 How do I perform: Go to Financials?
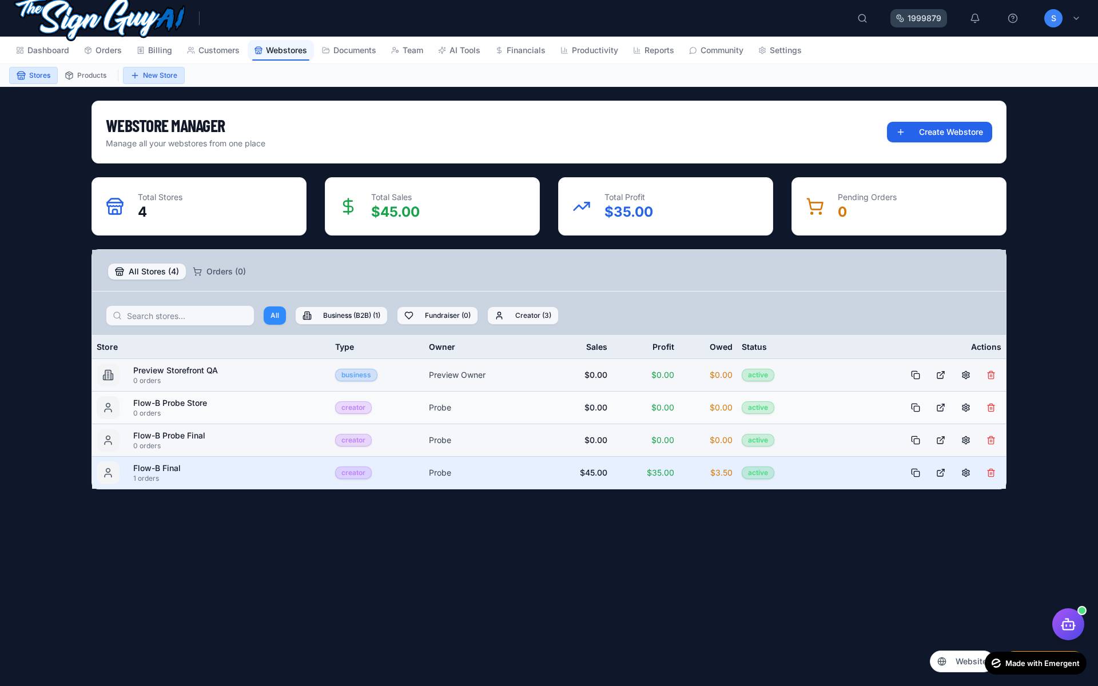click(x=520, y=50)
